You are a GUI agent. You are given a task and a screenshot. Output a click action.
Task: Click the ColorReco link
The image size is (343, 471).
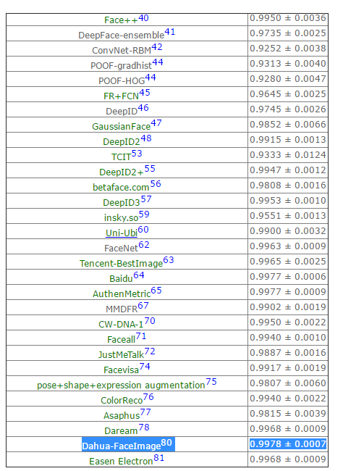[x=122, y=401]
